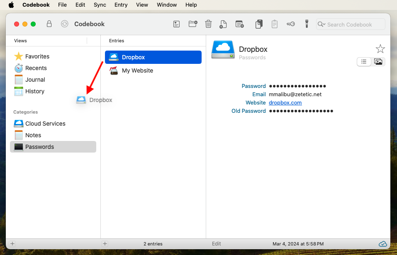
Task: Click the Email field label
Action: tap(259, 95)
